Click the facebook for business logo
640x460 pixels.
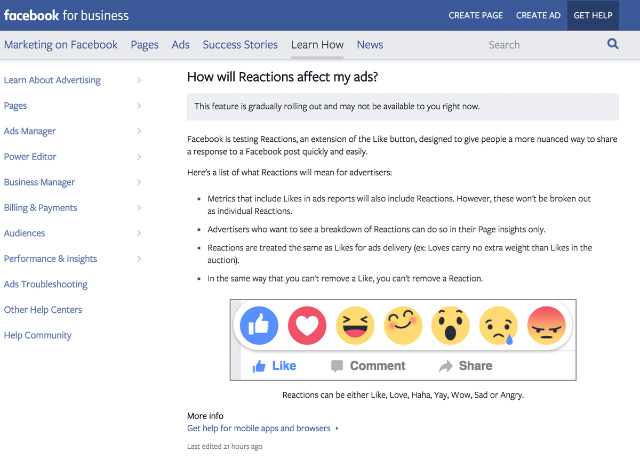[x=66, y=15]
